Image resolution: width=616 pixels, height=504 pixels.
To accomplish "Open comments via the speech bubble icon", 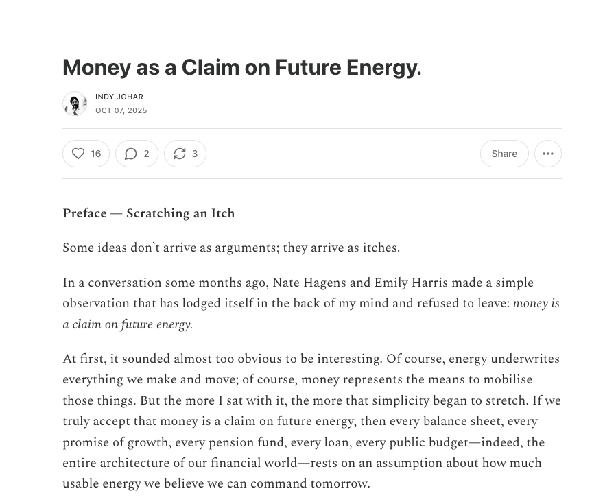I will [130, 154].
